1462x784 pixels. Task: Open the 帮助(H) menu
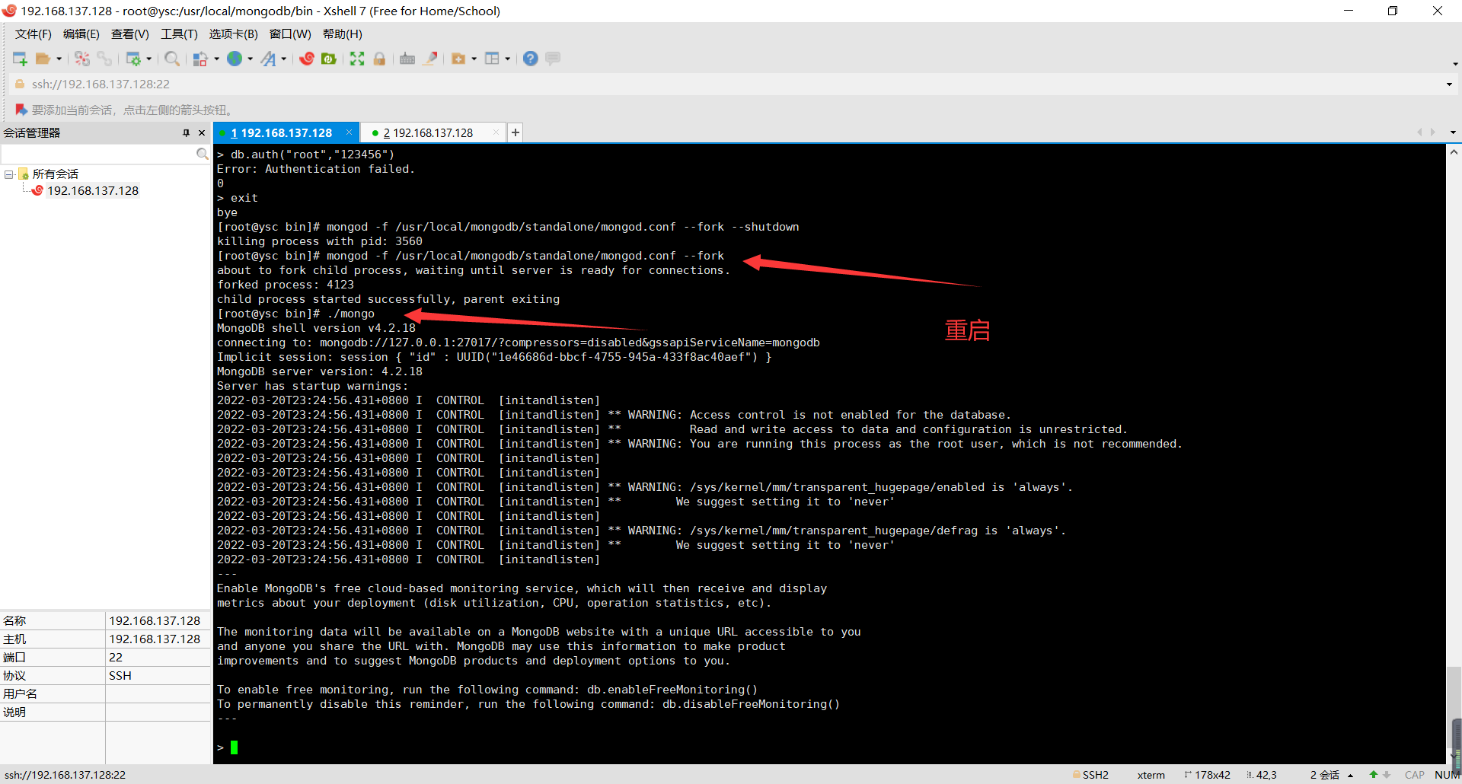pyautogui.click(x=343, y=34)
